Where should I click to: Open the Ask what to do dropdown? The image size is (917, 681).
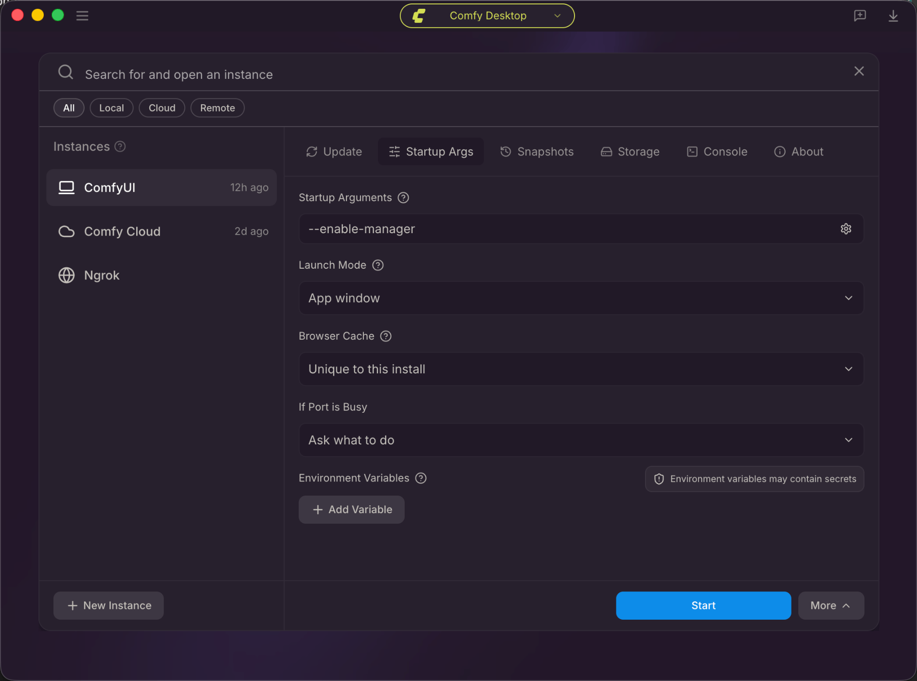tap(581, 440)
